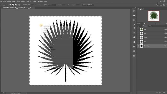Close the open document tab

[x=34, y=8]
